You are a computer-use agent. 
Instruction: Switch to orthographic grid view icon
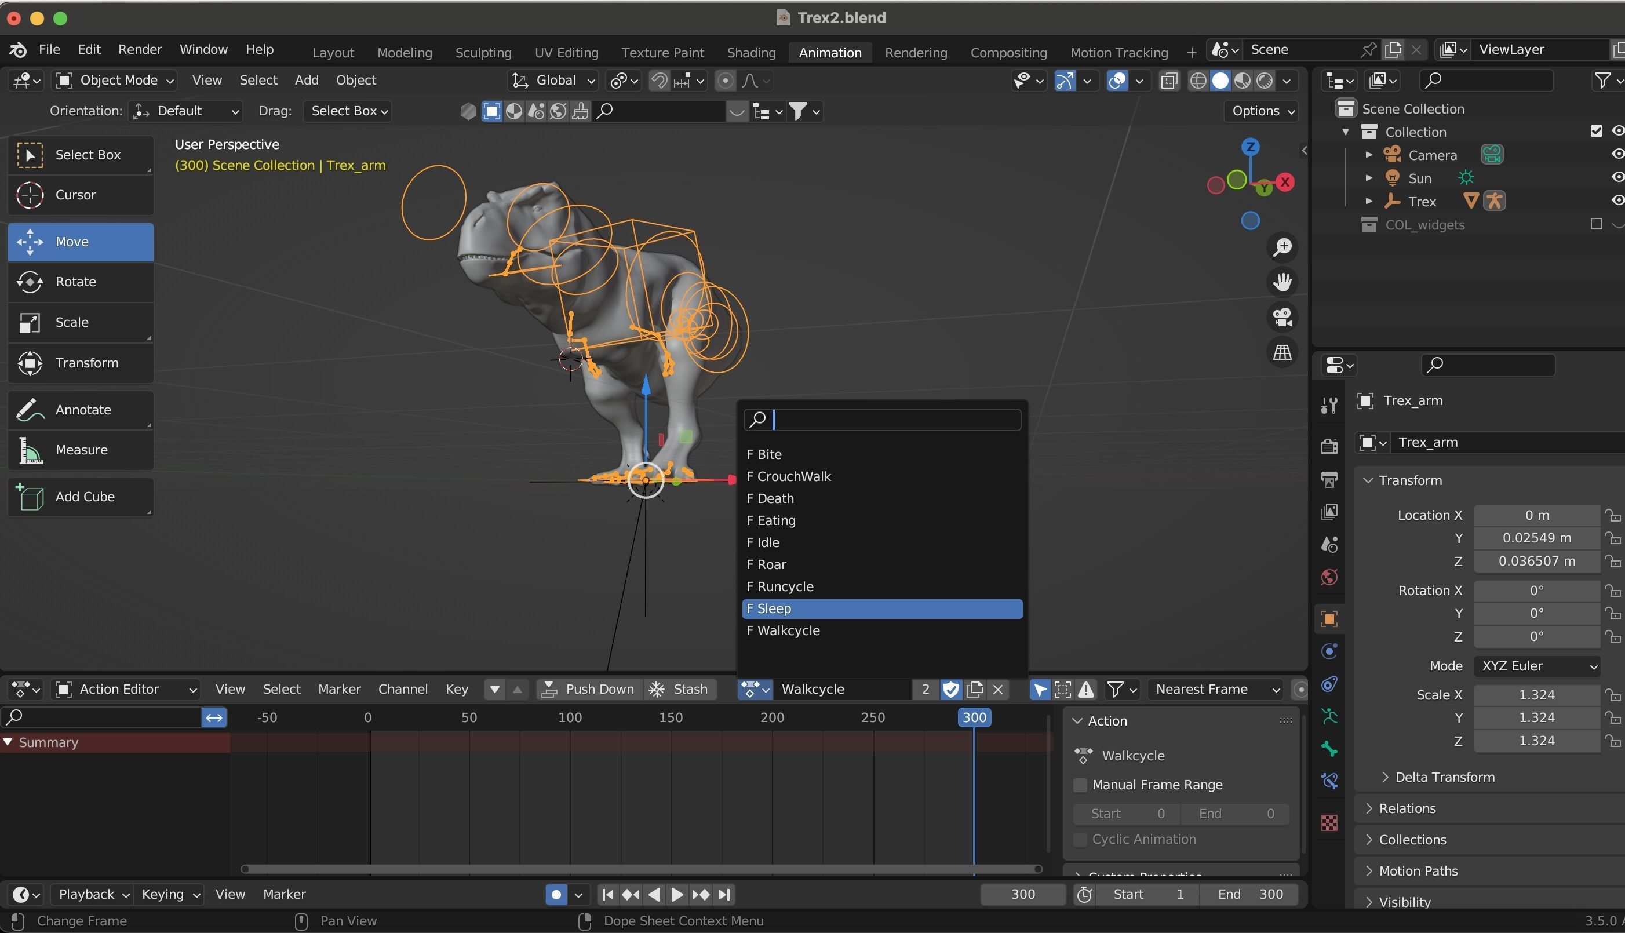pyautogui.click(x=1281, y=352)
